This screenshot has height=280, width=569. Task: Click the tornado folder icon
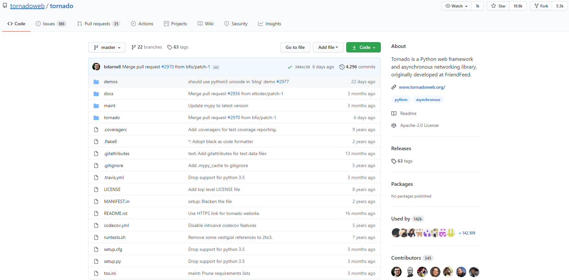(x=96, y=118)
